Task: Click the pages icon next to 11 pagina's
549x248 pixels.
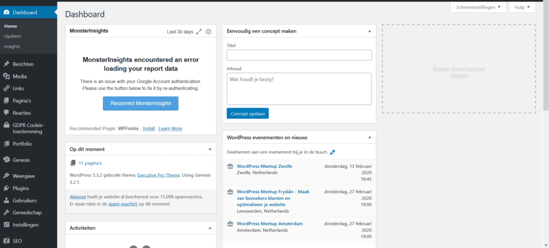Action: pos(73,163)
